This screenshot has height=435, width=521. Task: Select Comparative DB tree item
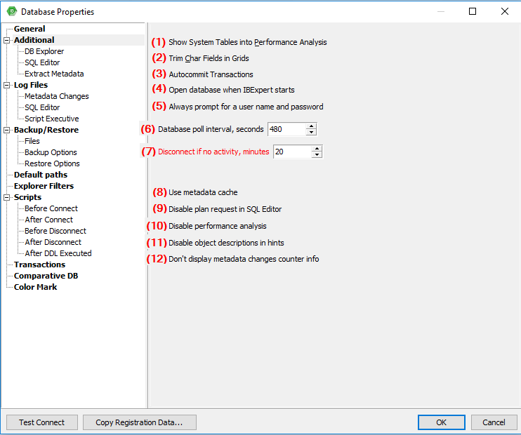coord(46,276)
